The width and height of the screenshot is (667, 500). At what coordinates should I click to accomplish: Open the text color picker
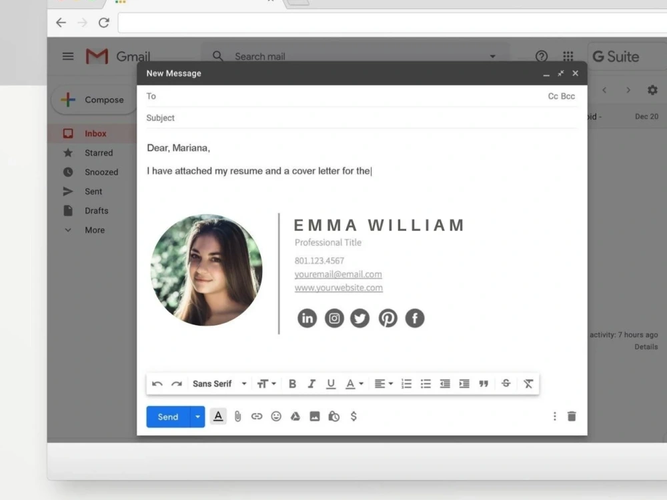click(354, 384)
